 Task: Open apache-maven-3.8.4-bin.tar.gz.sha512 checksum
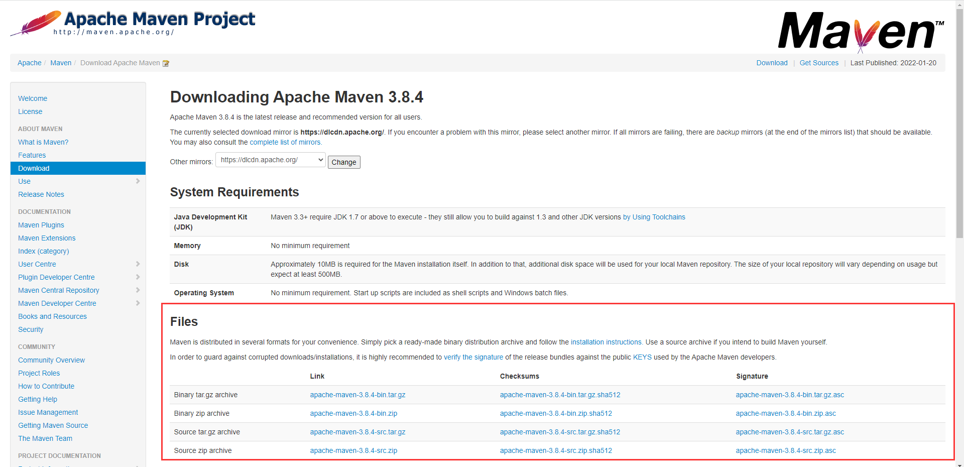[560, 395]
